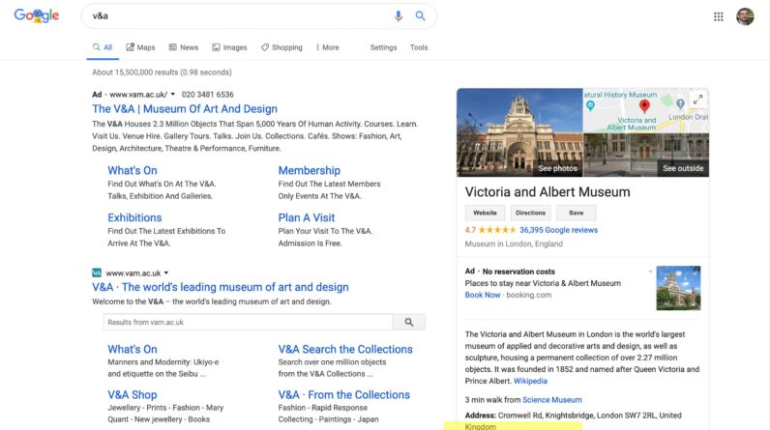The width and height of the screenshot is (770, 430).
Task: Click the Results from vam.ac.uk field
Action: (x=248, y=322)
